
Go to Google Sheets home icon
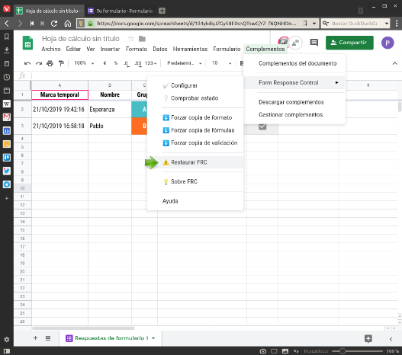tap(27, 43)
